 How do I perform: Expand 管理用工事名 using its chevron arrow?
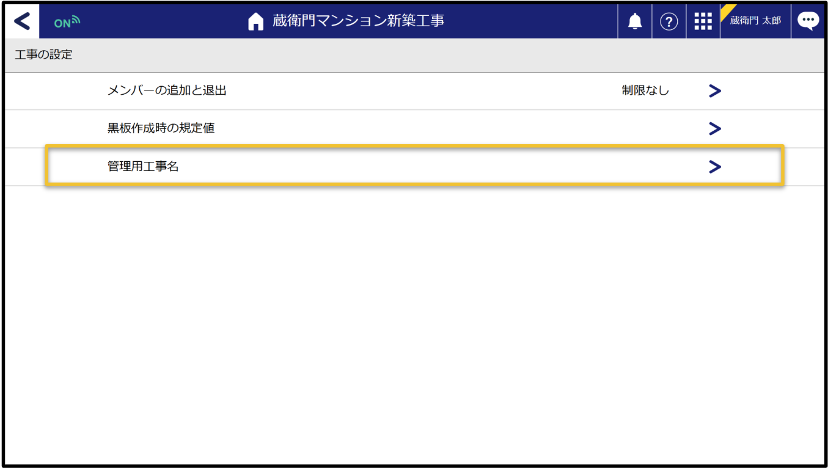[x=714, y=167]
